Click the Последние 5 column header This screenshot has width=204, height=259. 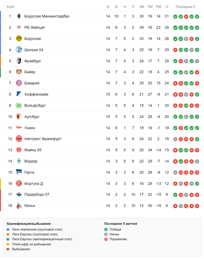tap(186, 7)
